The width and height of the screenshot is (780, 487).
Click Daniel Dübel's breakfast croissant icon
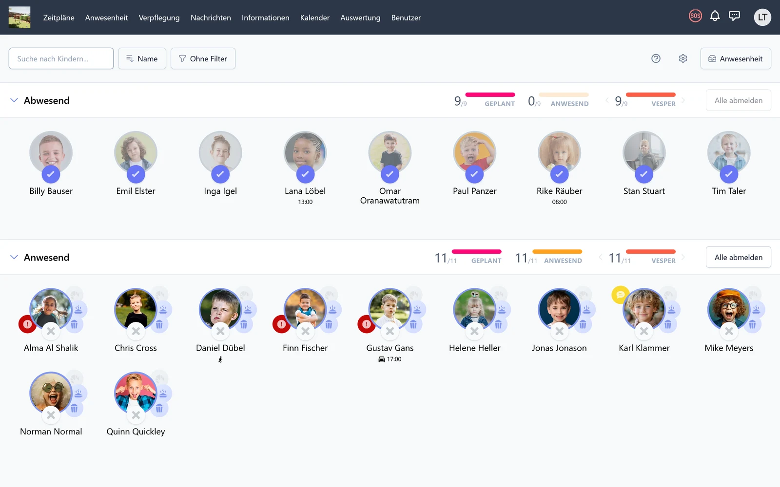245,294
